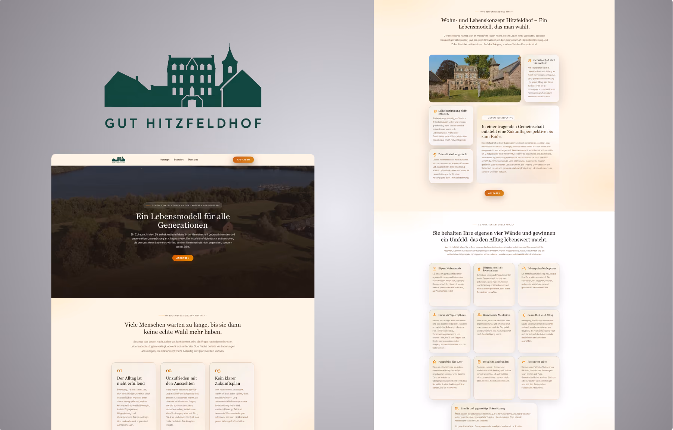Click the heading Sie behalten Ihre eigenen vier Wände
The width and height of the screenshot is (673, 430).
point(494,236)
